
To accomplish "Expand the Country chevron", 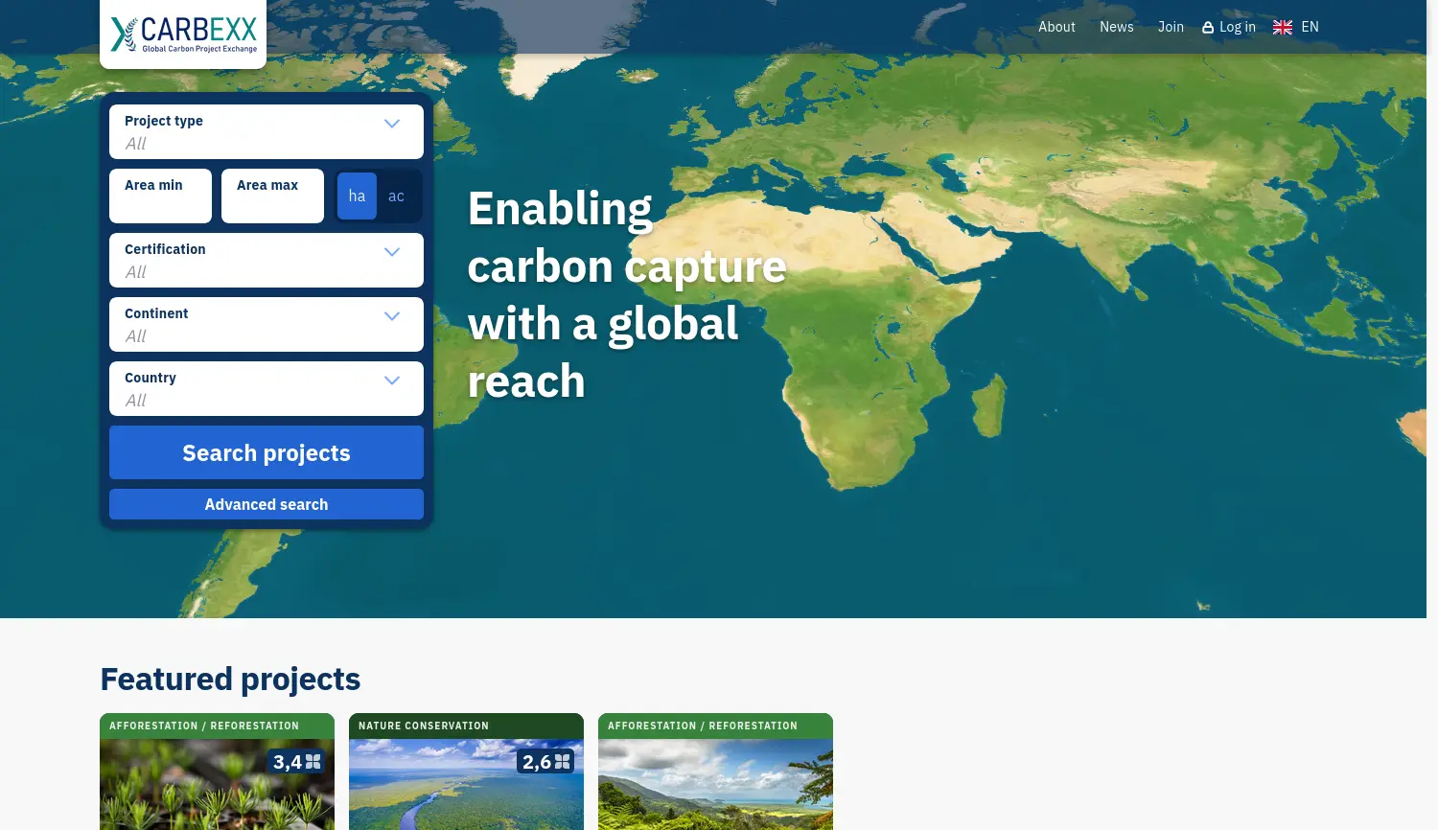I will click(x=391, y=380).
